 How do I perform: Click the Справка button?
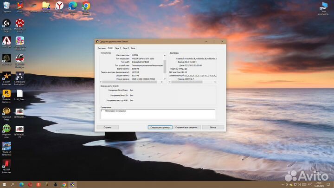coord(107,127)
